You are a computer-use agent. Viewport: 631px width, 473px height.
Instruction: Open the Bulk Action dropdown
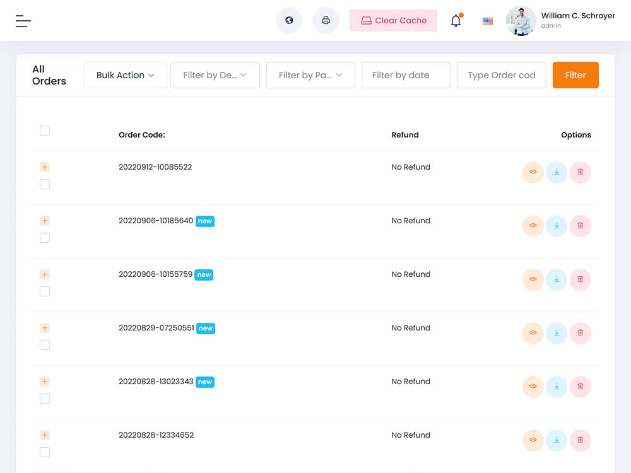coord(125,75)
